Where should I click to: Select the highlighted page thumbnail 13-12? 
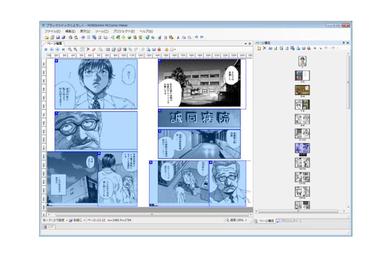tap(302, 148)
